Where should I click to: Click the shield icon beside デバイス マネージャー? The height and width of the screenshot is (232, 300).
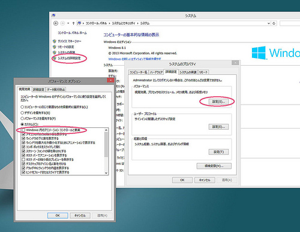coord(55,41)
